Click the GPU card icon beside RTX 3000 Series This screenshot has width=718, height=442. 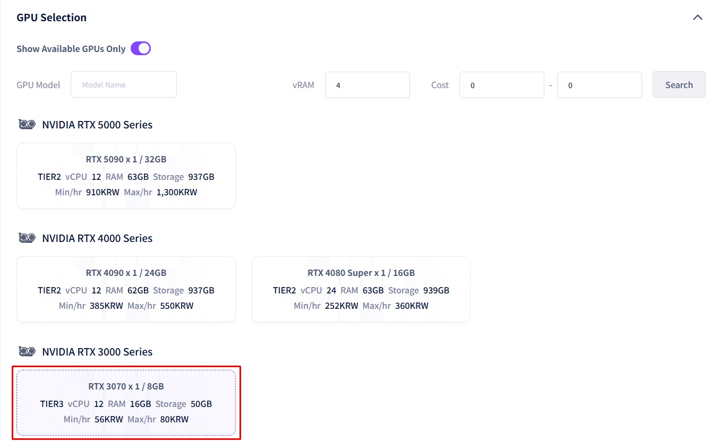[x=27, y=352]
